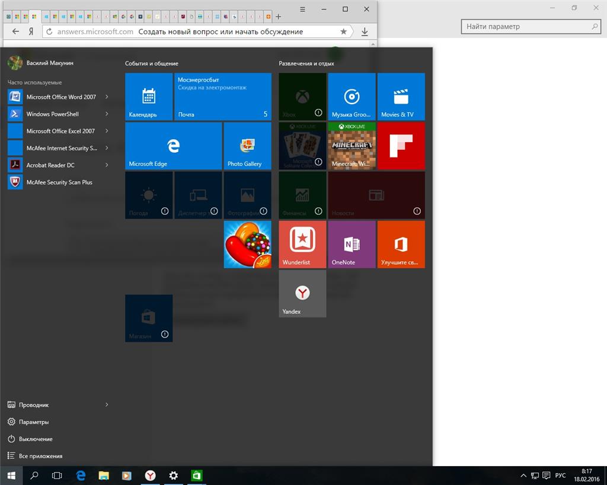Viewport: 607px width, 485px height.
Task: Open the Store icon on the taskbar
Action: pos(197,476)
